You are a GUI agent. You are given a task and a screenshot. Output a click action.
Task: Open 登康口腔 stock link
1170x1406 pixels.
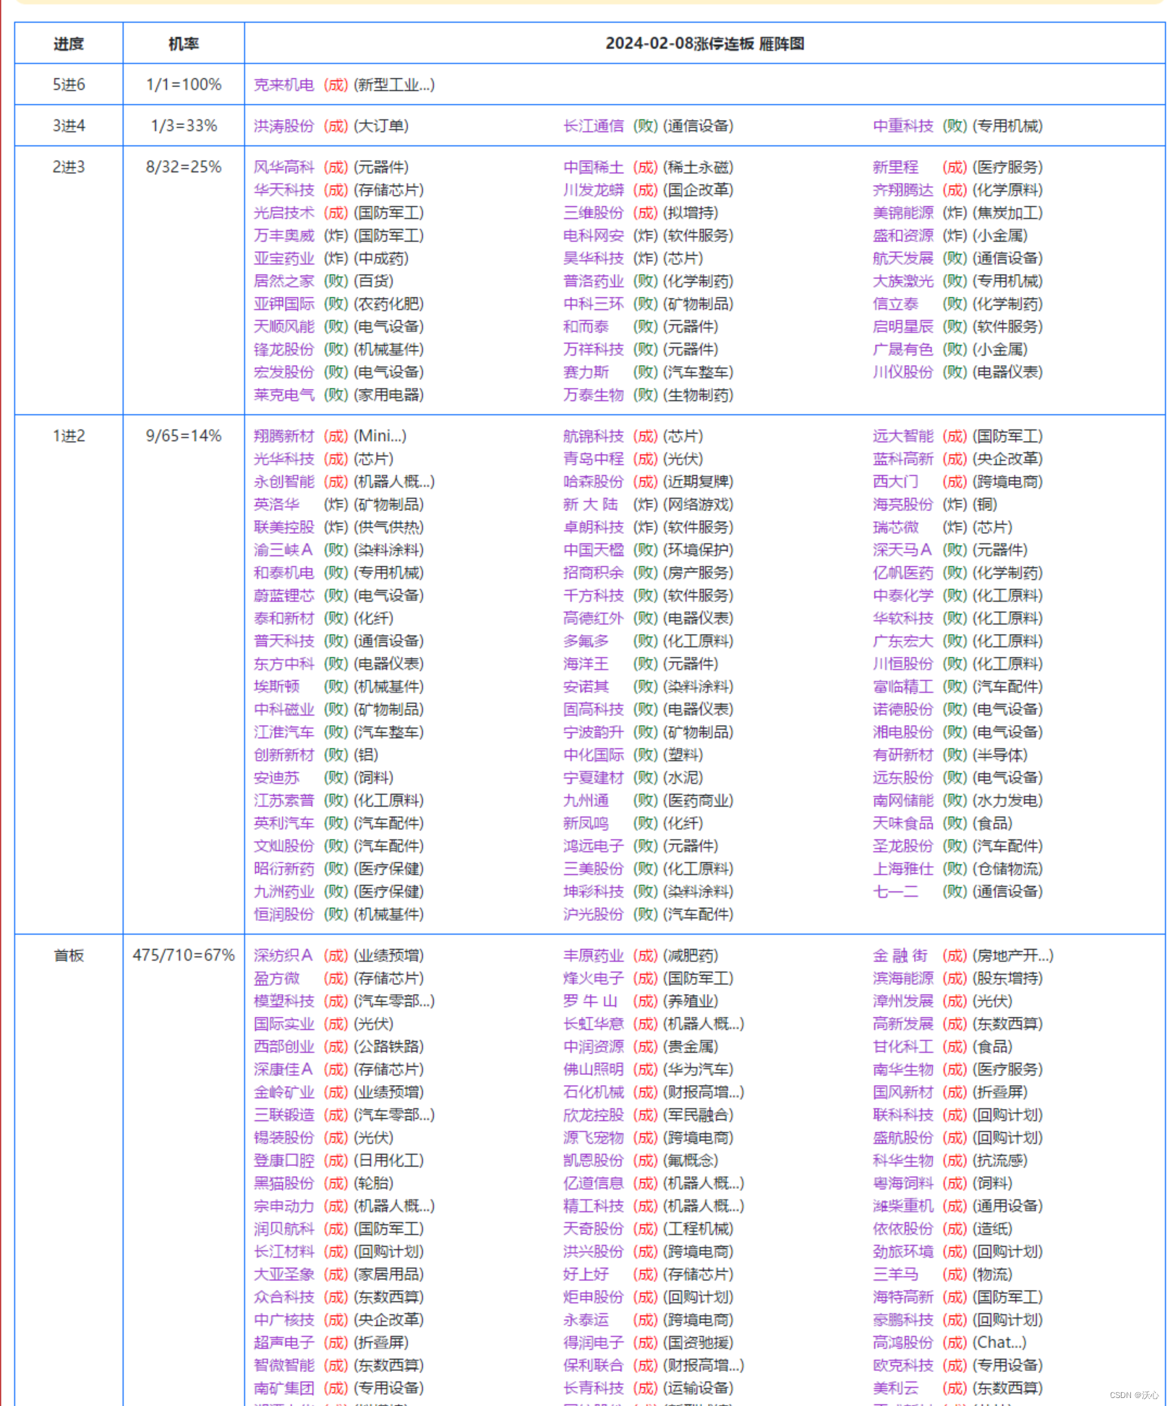point(283,1159)
